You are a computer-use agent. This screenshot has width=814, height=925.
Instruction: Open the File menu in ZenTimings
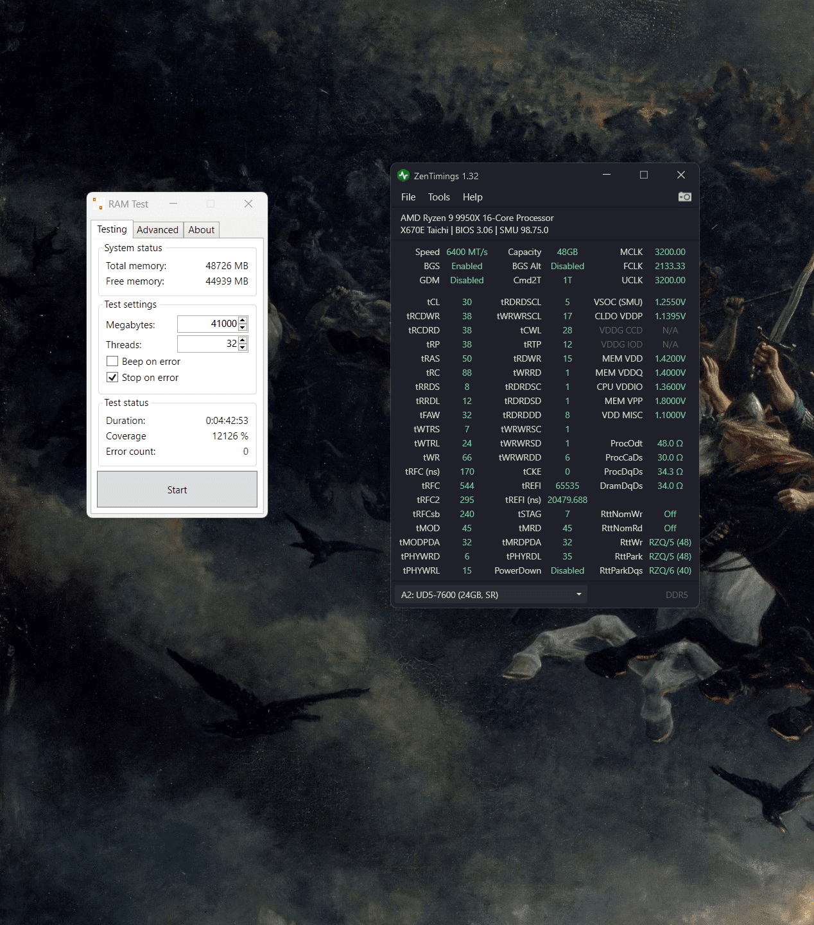click(x=408, y=197)
